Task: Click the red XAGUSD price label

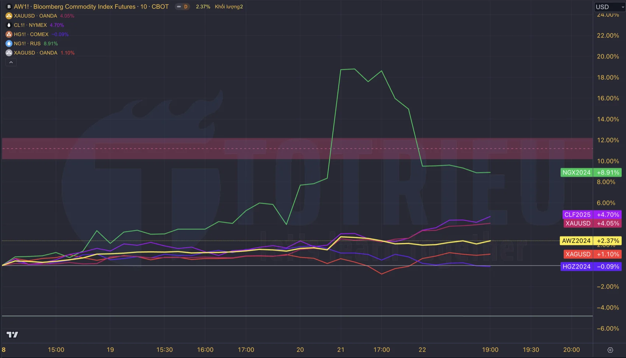Action: click(578, 254)
